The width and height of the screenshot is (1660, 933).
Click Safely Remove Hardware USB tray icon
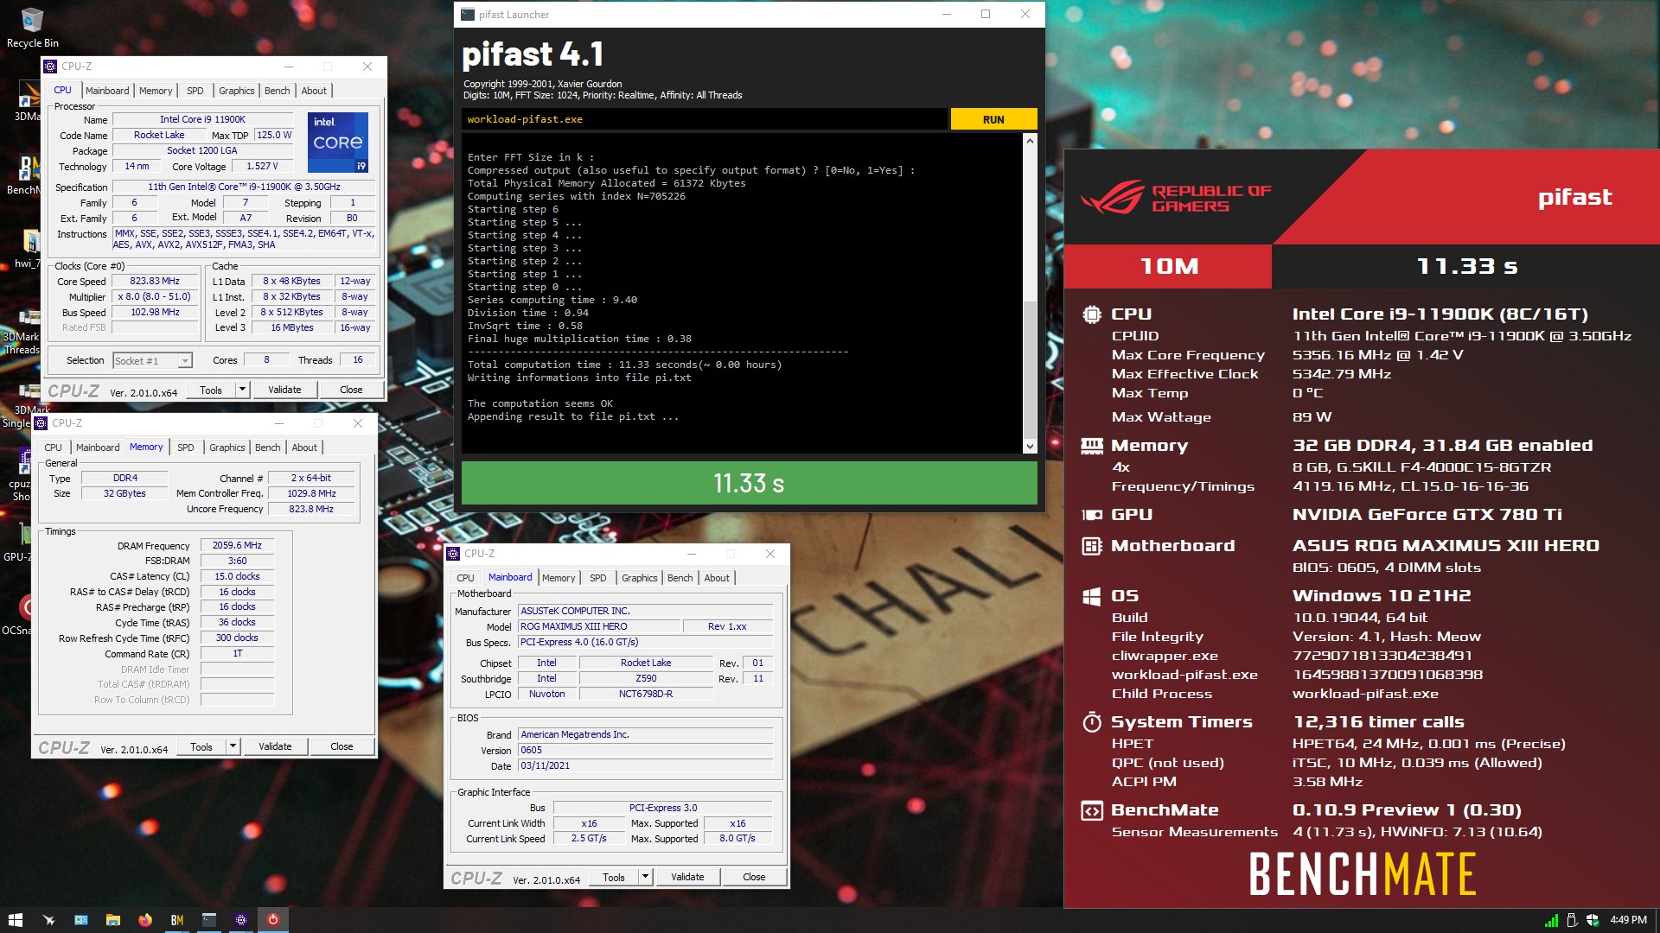1573,921
